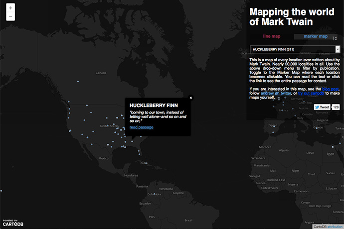Click the Tweet button

pyautogui.click(x=322, y=107)
